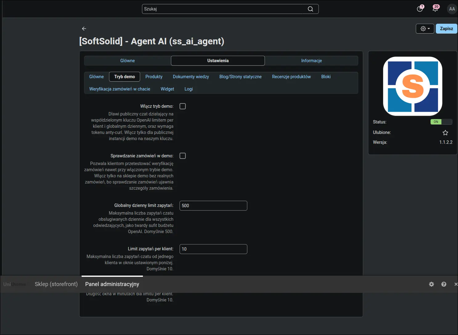Click the add-on title heading

(152, 41)
